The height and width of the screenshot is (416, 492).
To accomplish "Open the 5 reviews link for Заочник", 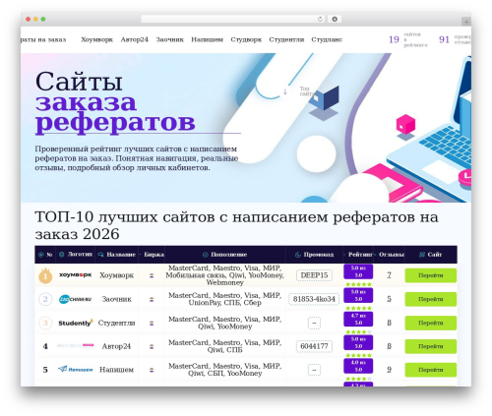I will coord(389,299).
